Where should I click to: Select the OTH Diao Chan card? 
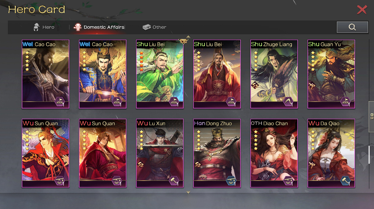274,153
